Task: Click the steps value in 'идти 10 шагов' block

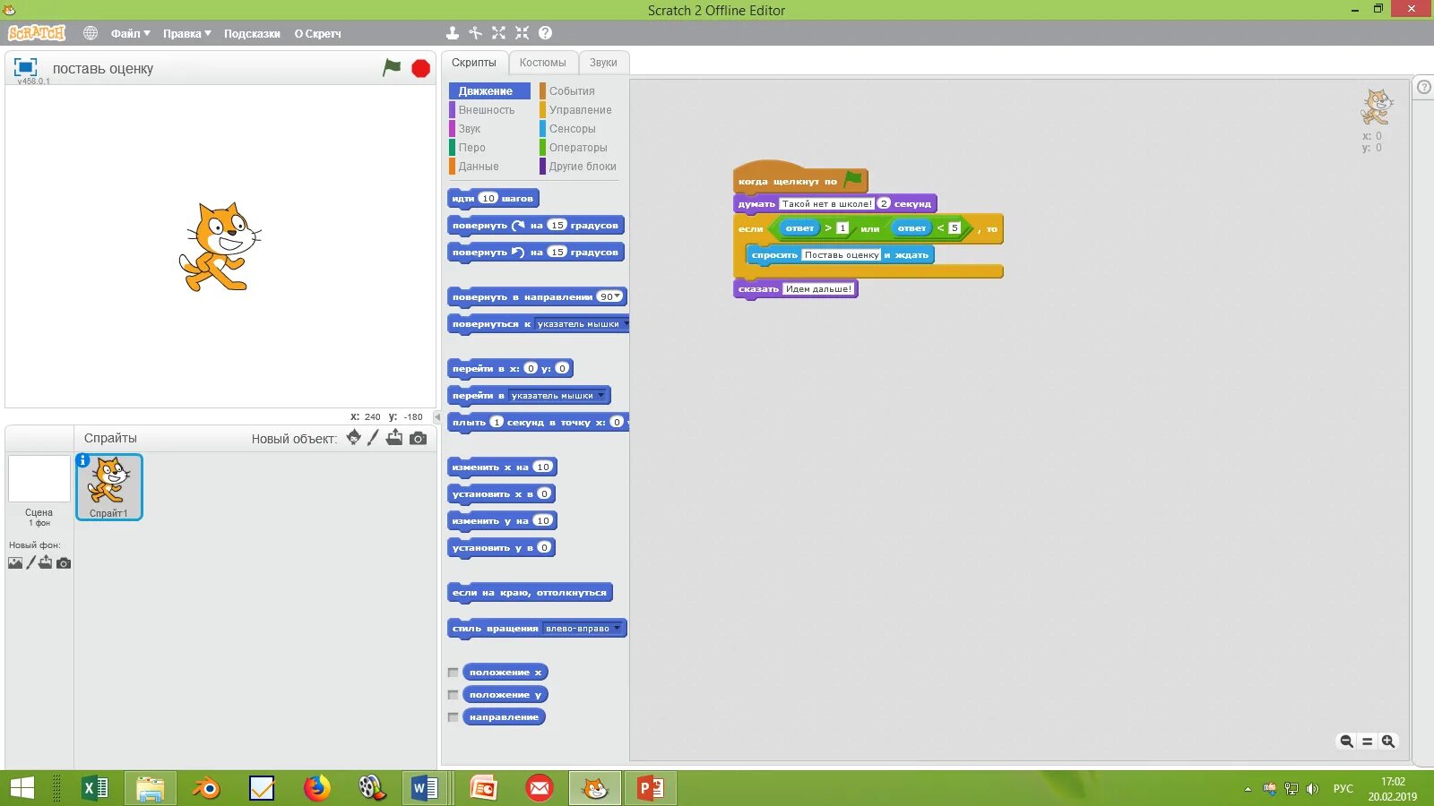Action: [488, 198]
